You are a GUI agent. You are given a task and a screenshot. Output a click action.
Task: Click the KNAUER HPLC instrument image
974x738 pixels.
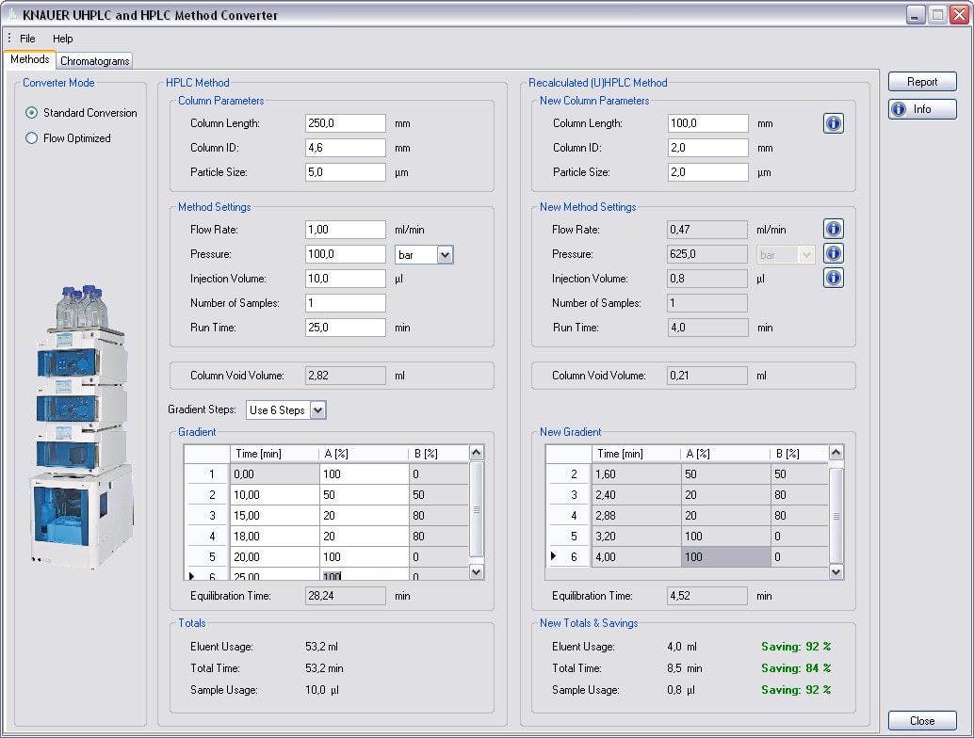click(82, 428)
